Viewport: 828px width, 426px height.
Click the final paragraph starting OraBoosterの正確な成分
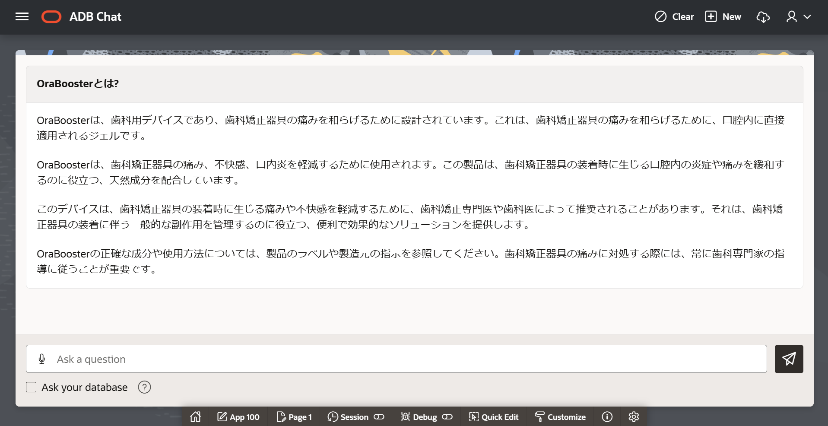(410, 261)
